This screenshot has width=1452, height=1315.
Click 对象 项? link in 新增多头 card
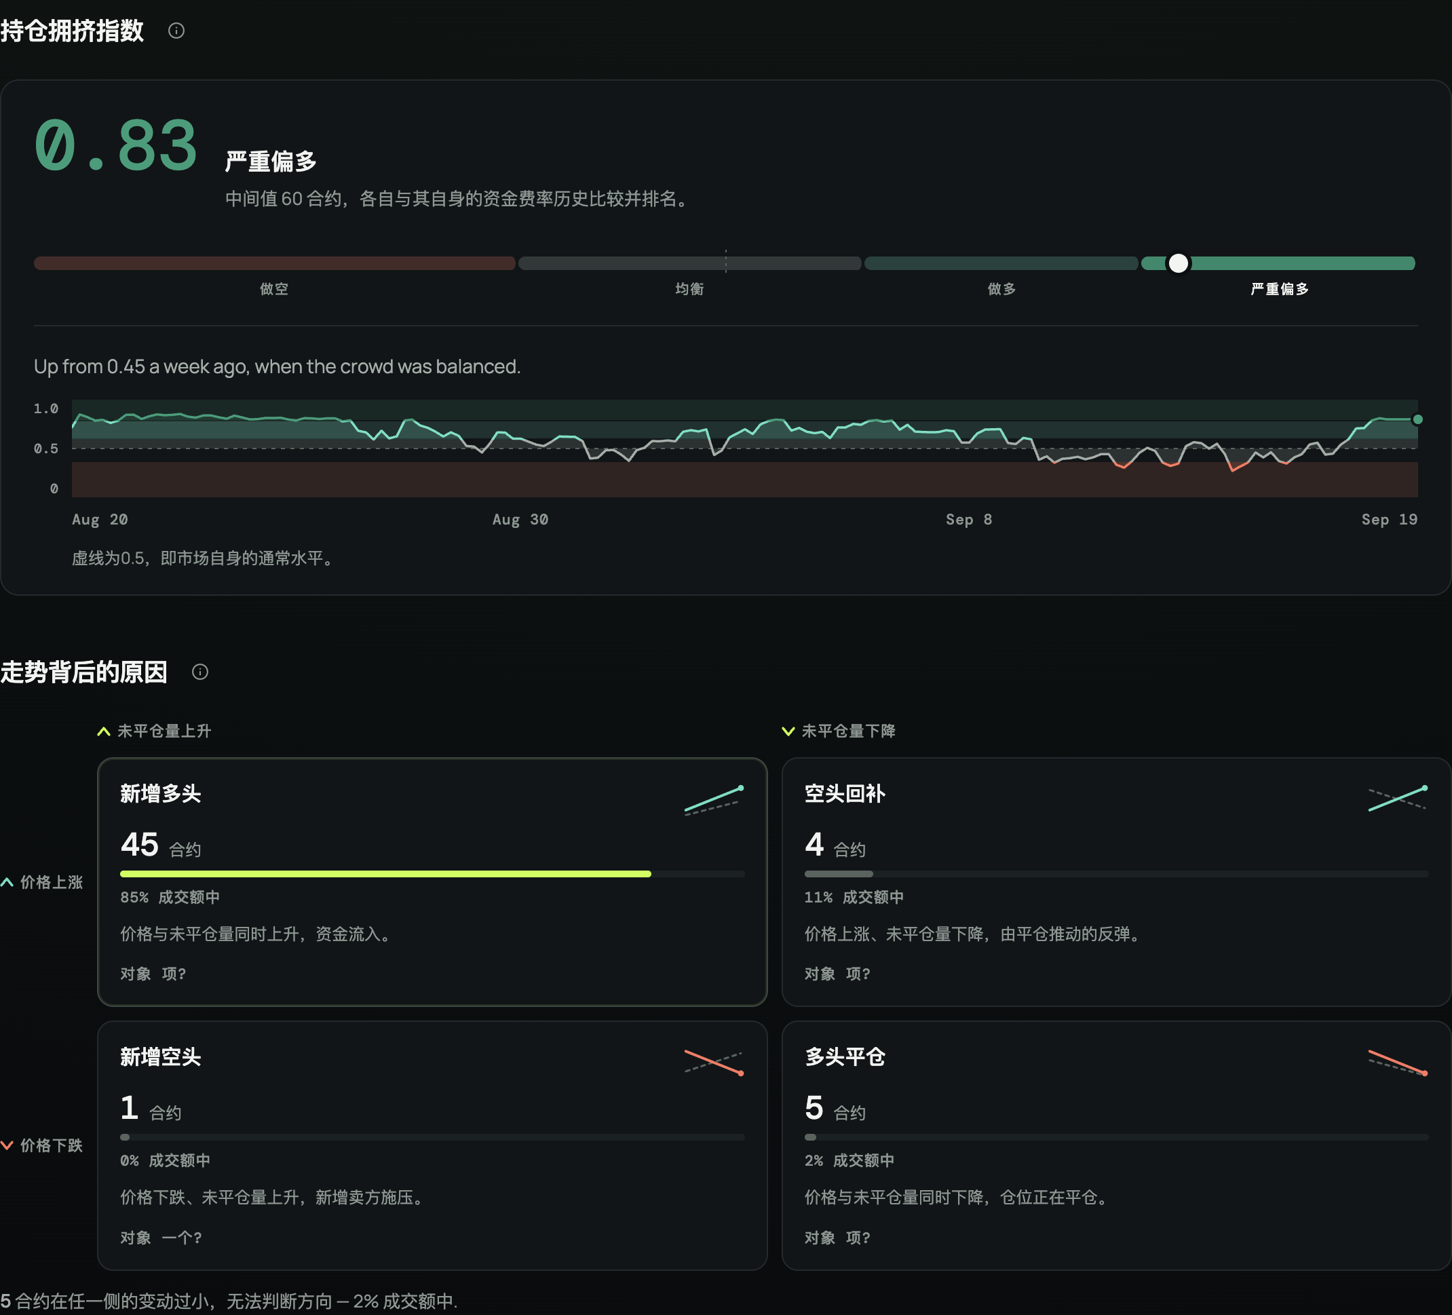point(153,974)
